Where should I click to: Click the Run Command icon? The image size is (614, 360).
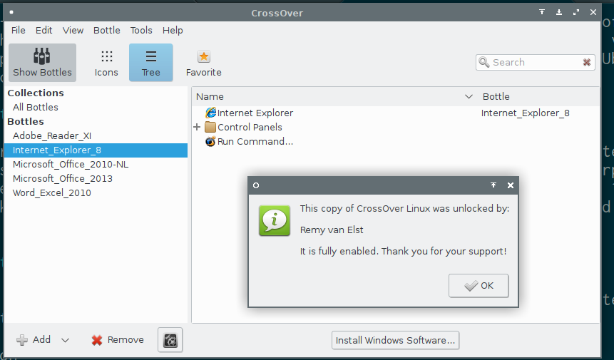(210, 141)
